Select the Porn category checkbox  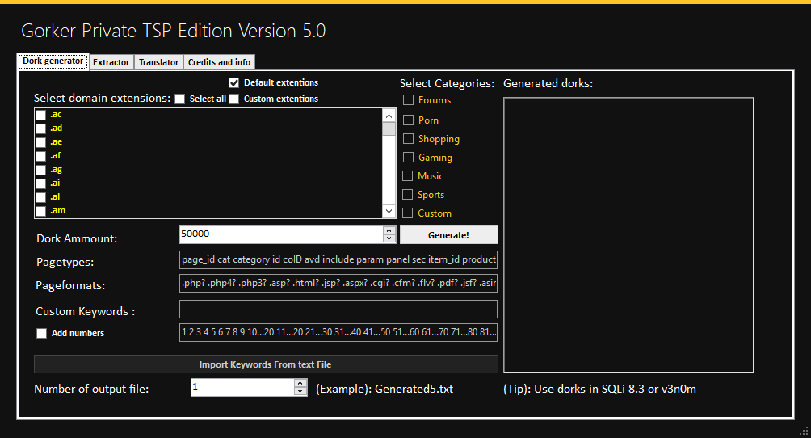408,120
